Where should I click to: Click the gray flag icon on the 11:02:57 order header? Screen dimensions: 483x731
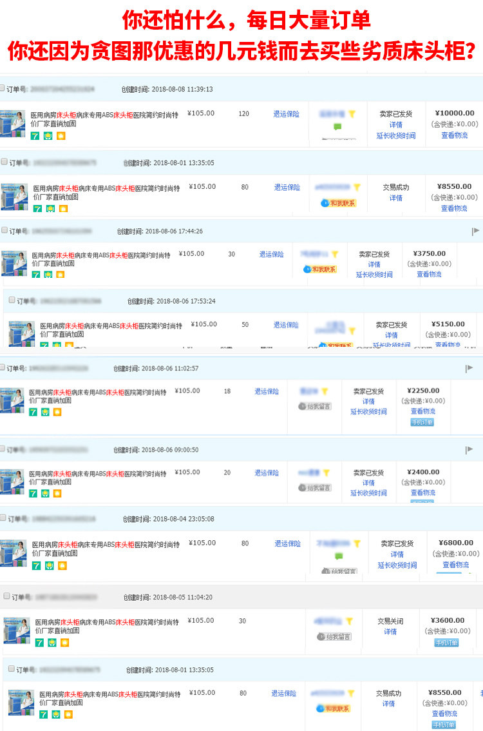tap(469, 368)
